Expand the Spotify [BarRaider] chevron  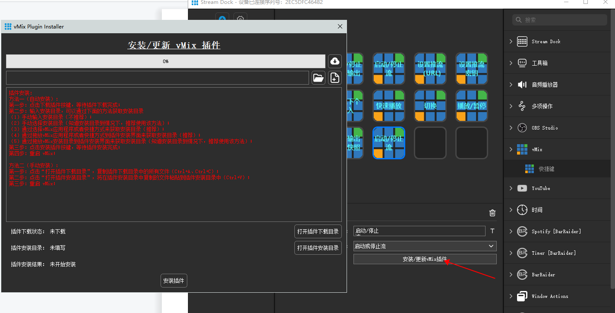[511, 231]
